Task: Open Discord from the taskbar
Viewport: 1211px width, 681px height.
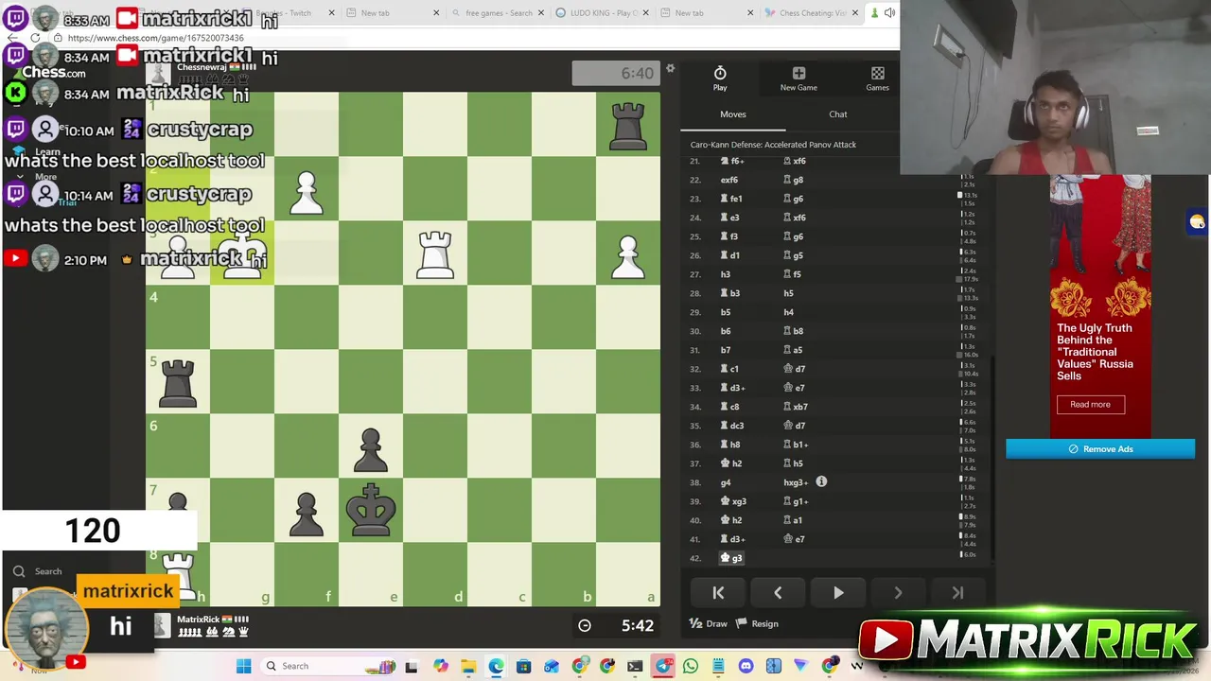Action: pyautogui.click(x=746, y=666)
